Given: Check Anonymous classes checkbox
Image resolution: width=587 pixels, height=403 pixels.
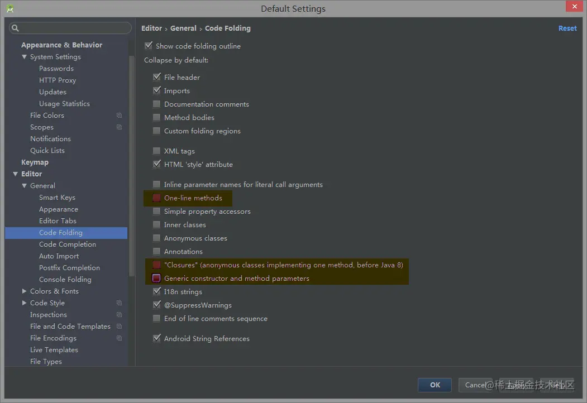Looking at the screenshot, I should tap(156, 238).
